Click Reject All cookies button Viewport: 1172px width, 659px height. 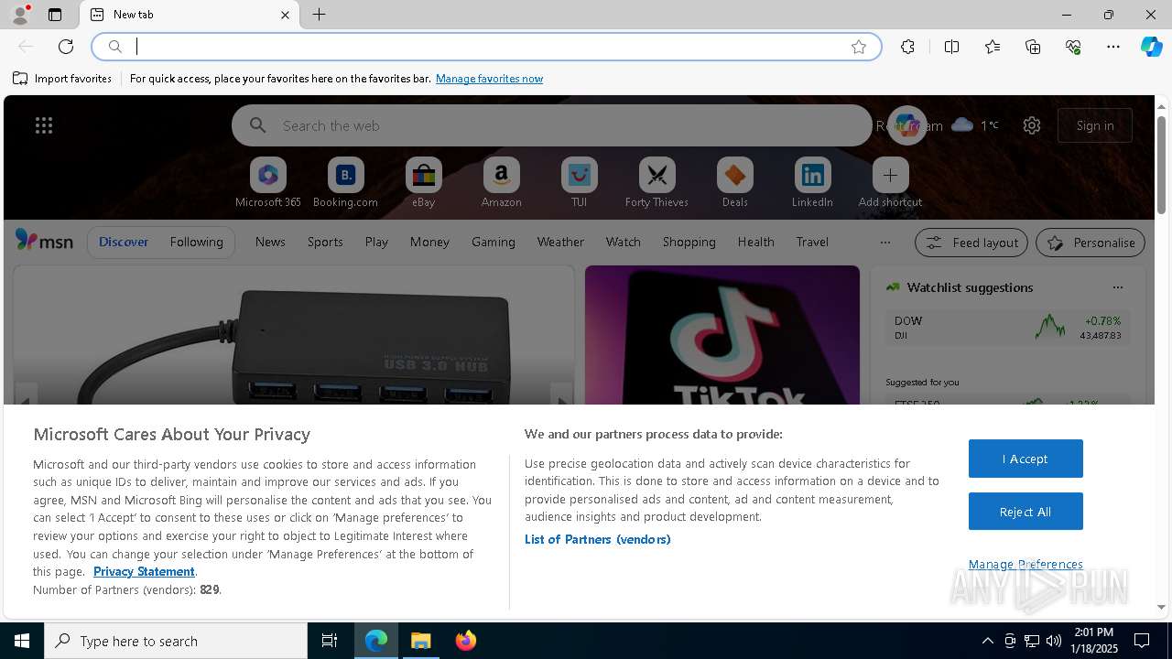point(1025,512)
